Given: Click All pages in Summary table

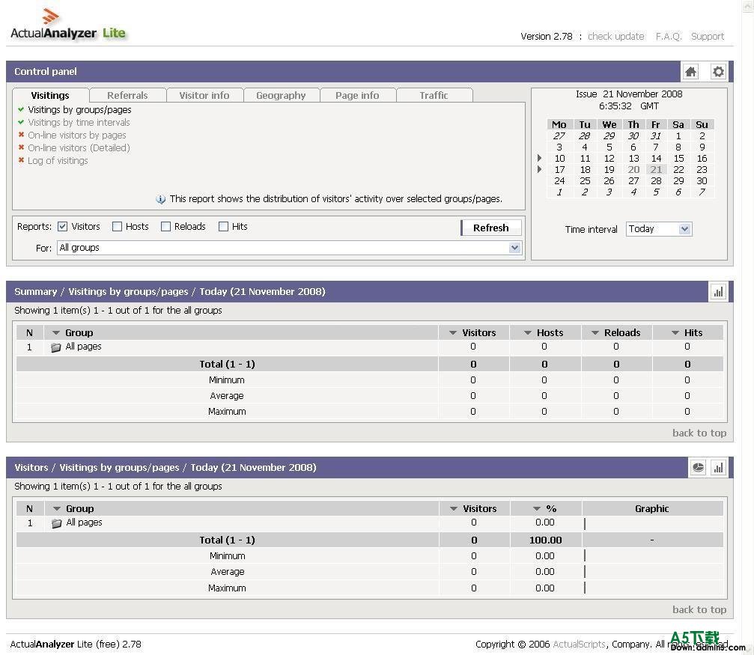Looking at the screenshot, I should [83, 347].
